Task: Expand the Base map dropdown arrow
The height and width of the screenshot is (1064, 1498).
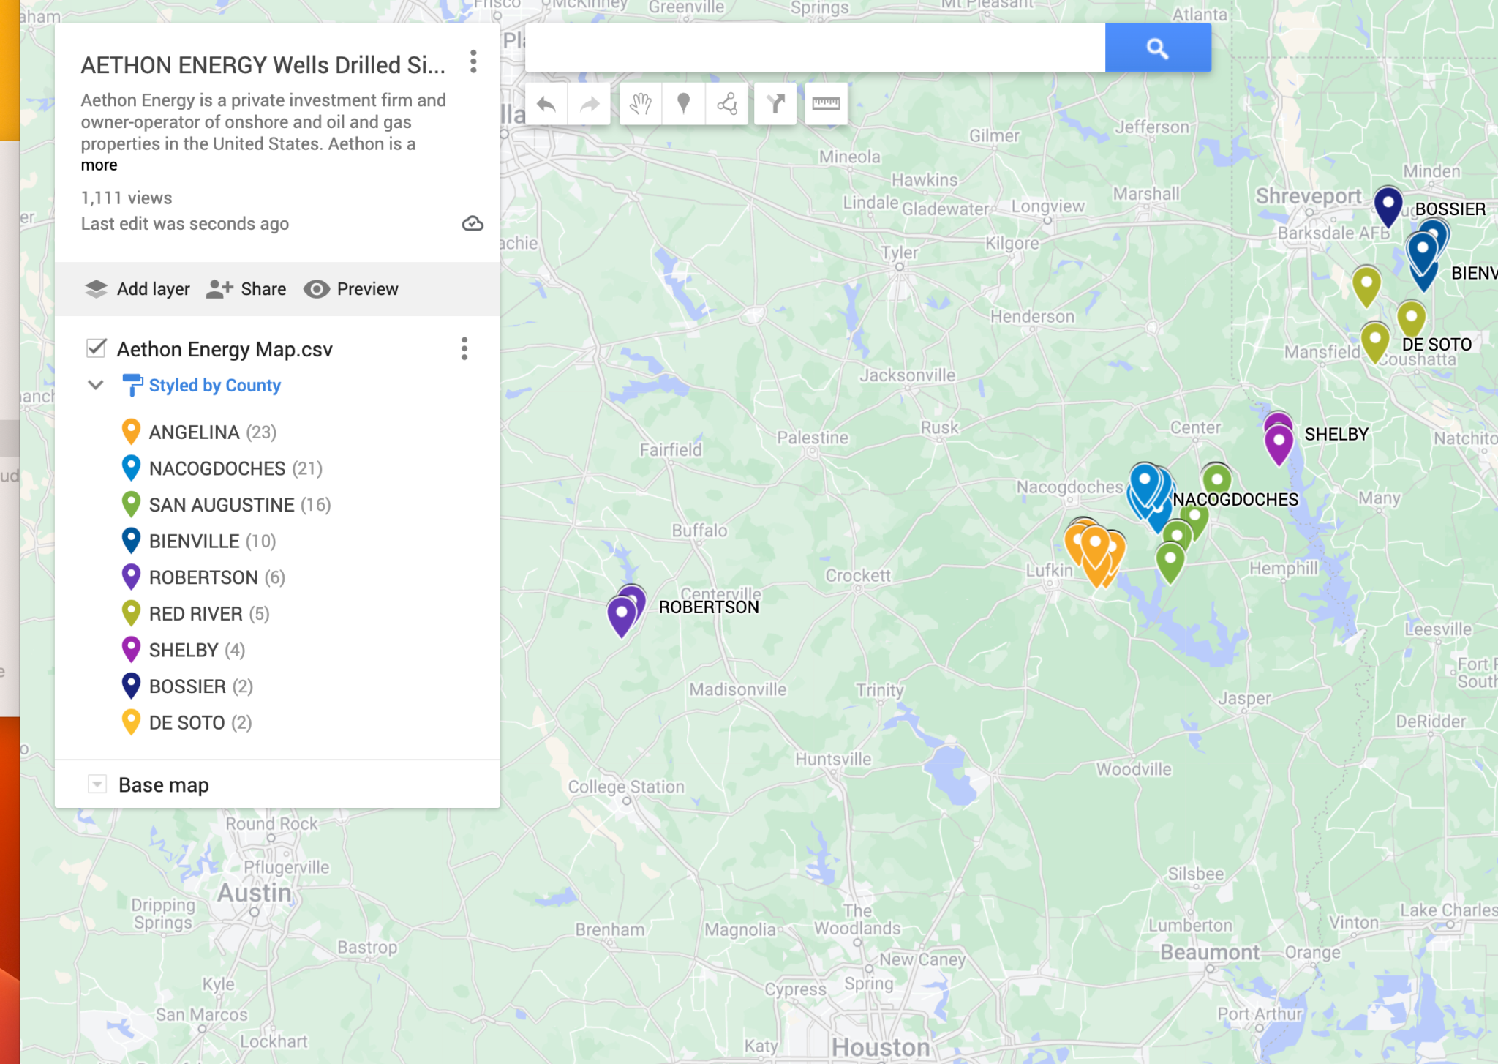Action: [97, 784]
